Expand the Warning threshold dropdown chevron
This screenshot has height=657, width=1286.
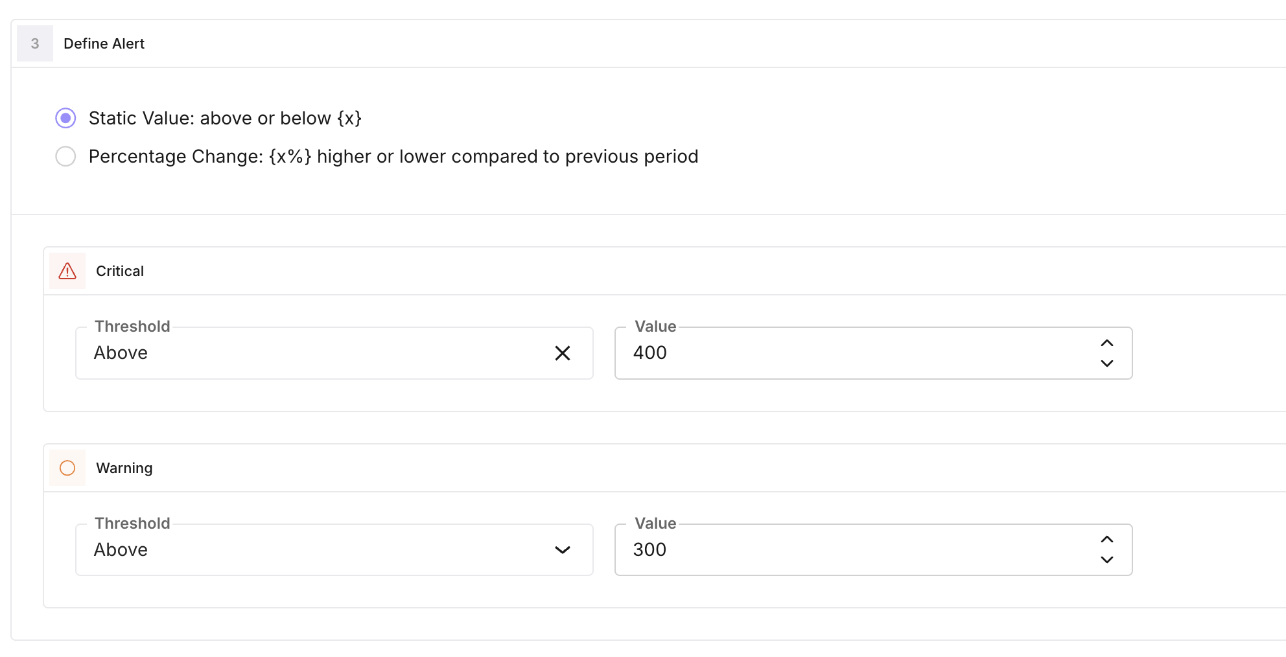[563, 550]
